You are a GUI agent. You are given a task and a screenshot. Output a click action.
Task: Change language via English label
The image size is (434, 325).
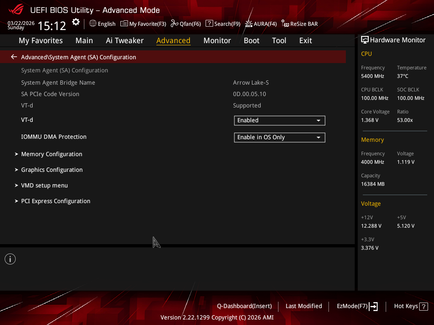coord(106,24)
